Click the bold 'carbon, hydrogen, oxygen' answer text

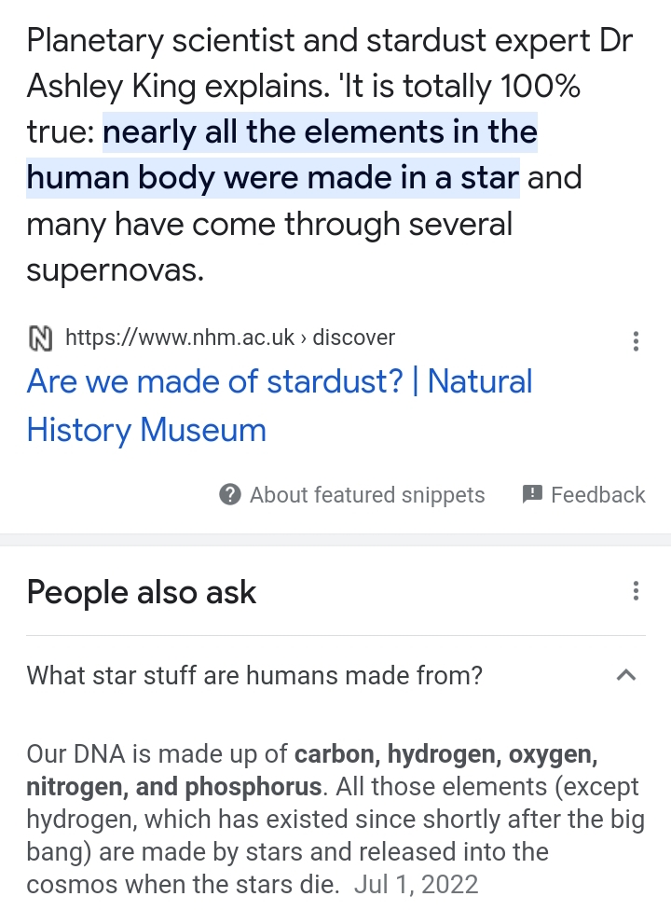(446, 754)
